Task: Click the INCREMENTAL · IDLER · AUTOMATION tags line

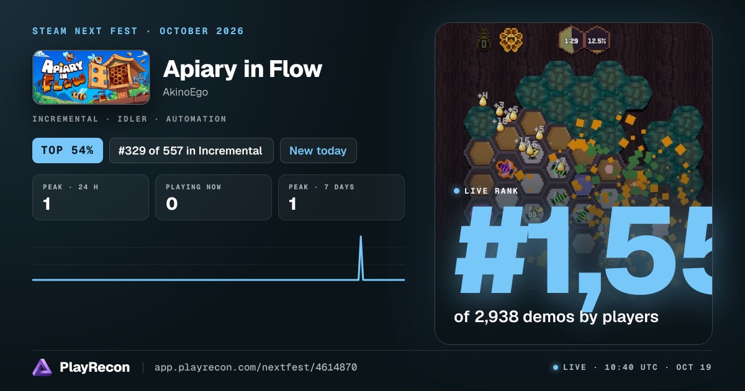Action: click(129, 119)
